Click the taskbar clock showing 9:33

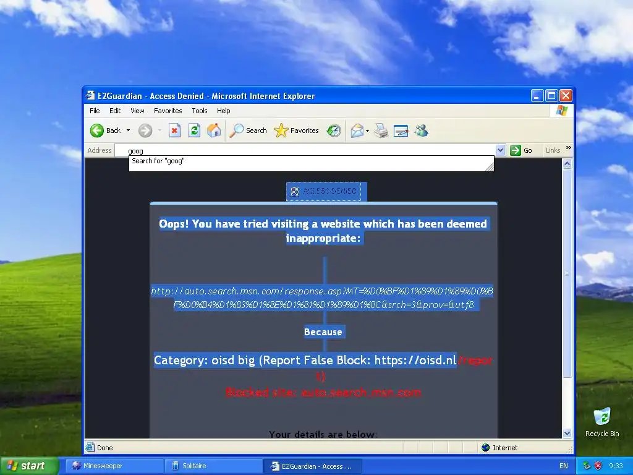pos(616,466)
